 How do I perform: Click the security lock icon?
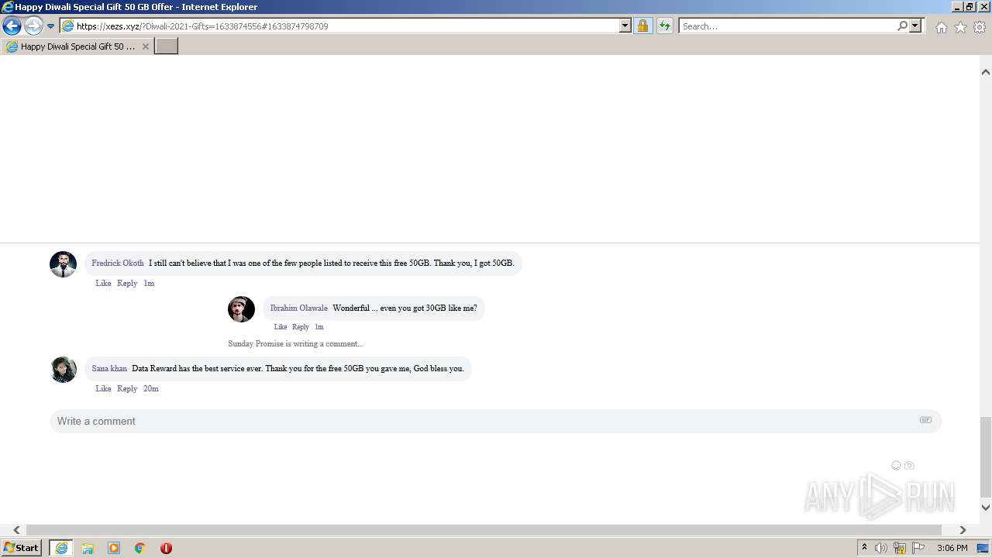(642, 26)
